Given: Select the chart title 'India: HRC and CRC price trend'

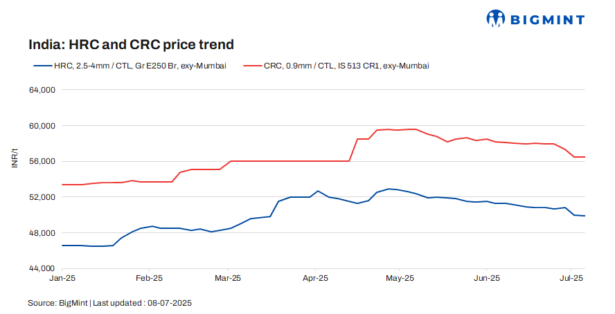Looking at the screenshot, I should [x=131, y=45].
